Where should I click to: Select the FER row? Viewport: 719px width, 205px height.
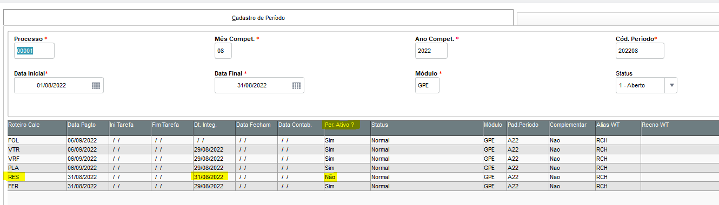pos(363,186)
